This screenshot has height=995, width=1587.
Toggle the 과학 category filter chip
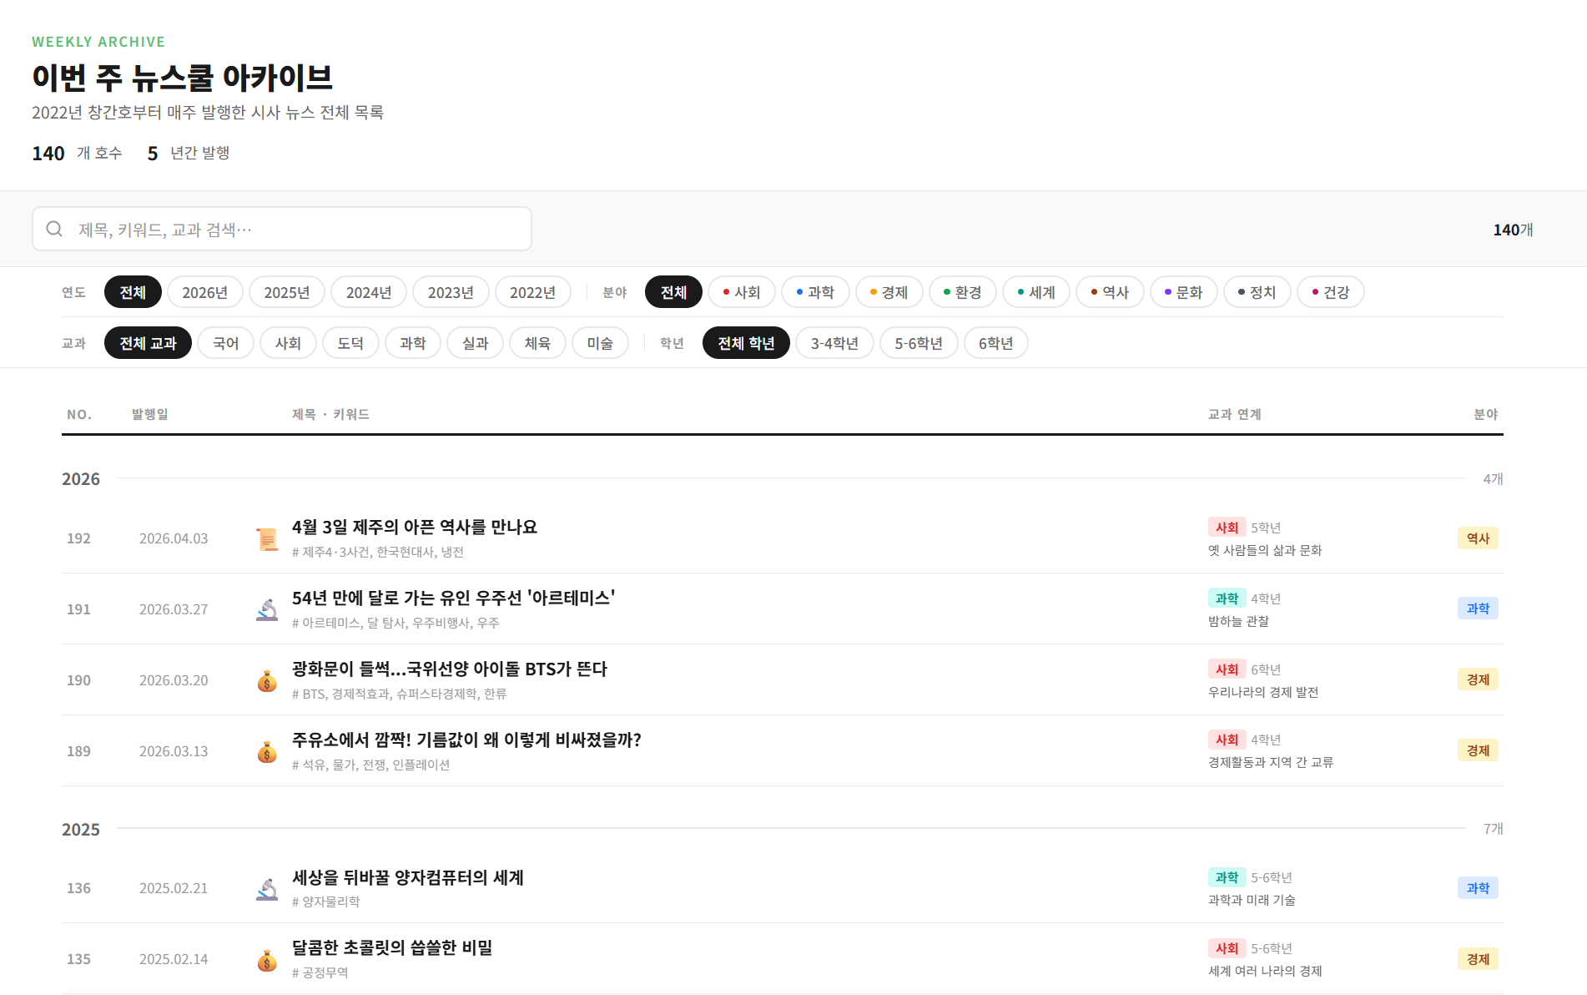point(814,292)
